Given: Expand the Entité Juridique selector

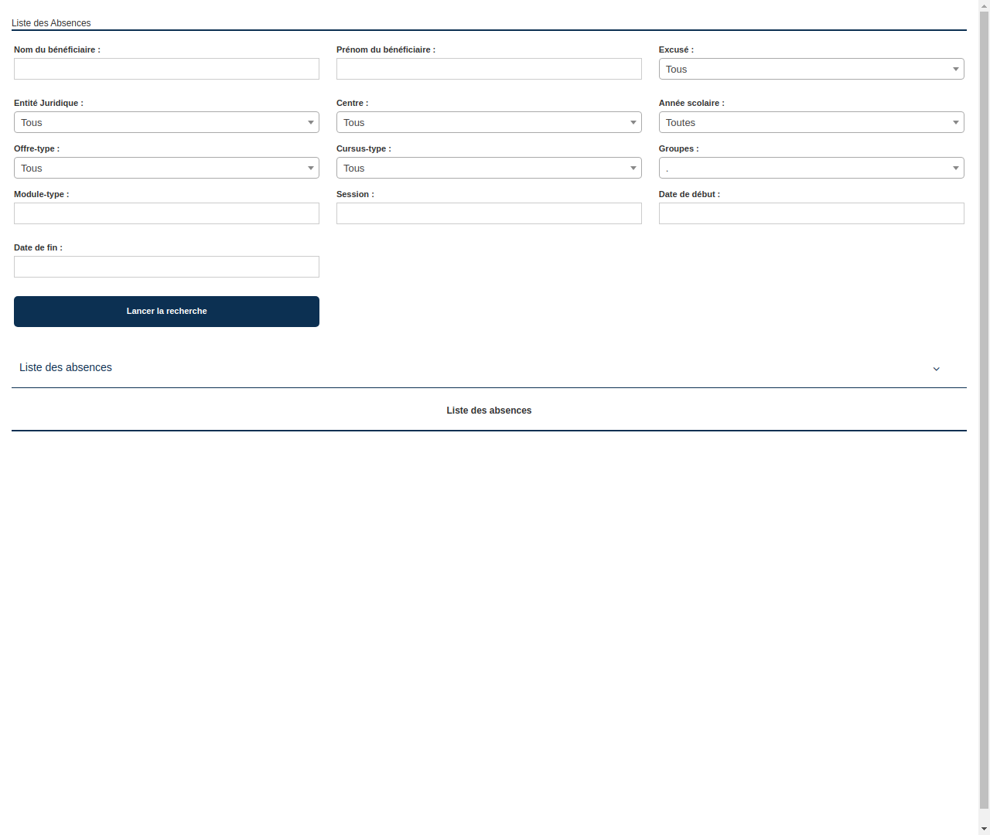Looking at the screenshot, I should click(166, 122).
